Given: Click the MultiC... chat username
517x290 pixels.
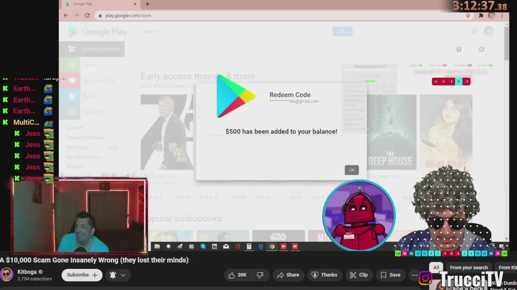Looking at the screenshot, I should coord(26,122).
